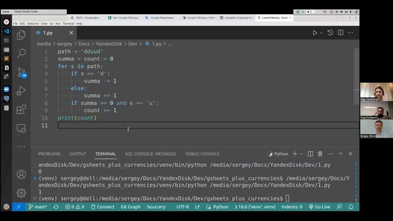The height and width of the screenshot is (221, 393).
Task: Select the Python language mode
Action: coord(217,207)
